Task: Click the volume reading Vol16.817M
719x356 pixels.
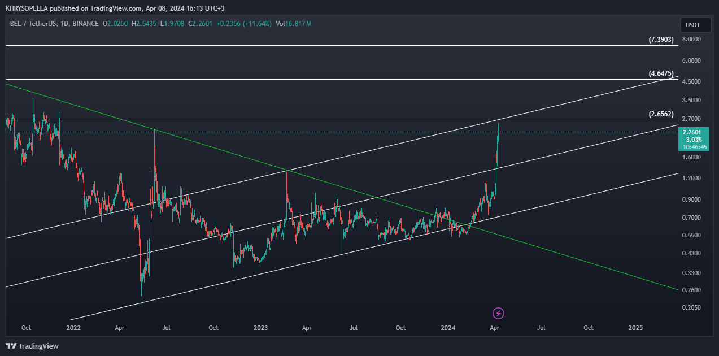Action: point(294,24)
